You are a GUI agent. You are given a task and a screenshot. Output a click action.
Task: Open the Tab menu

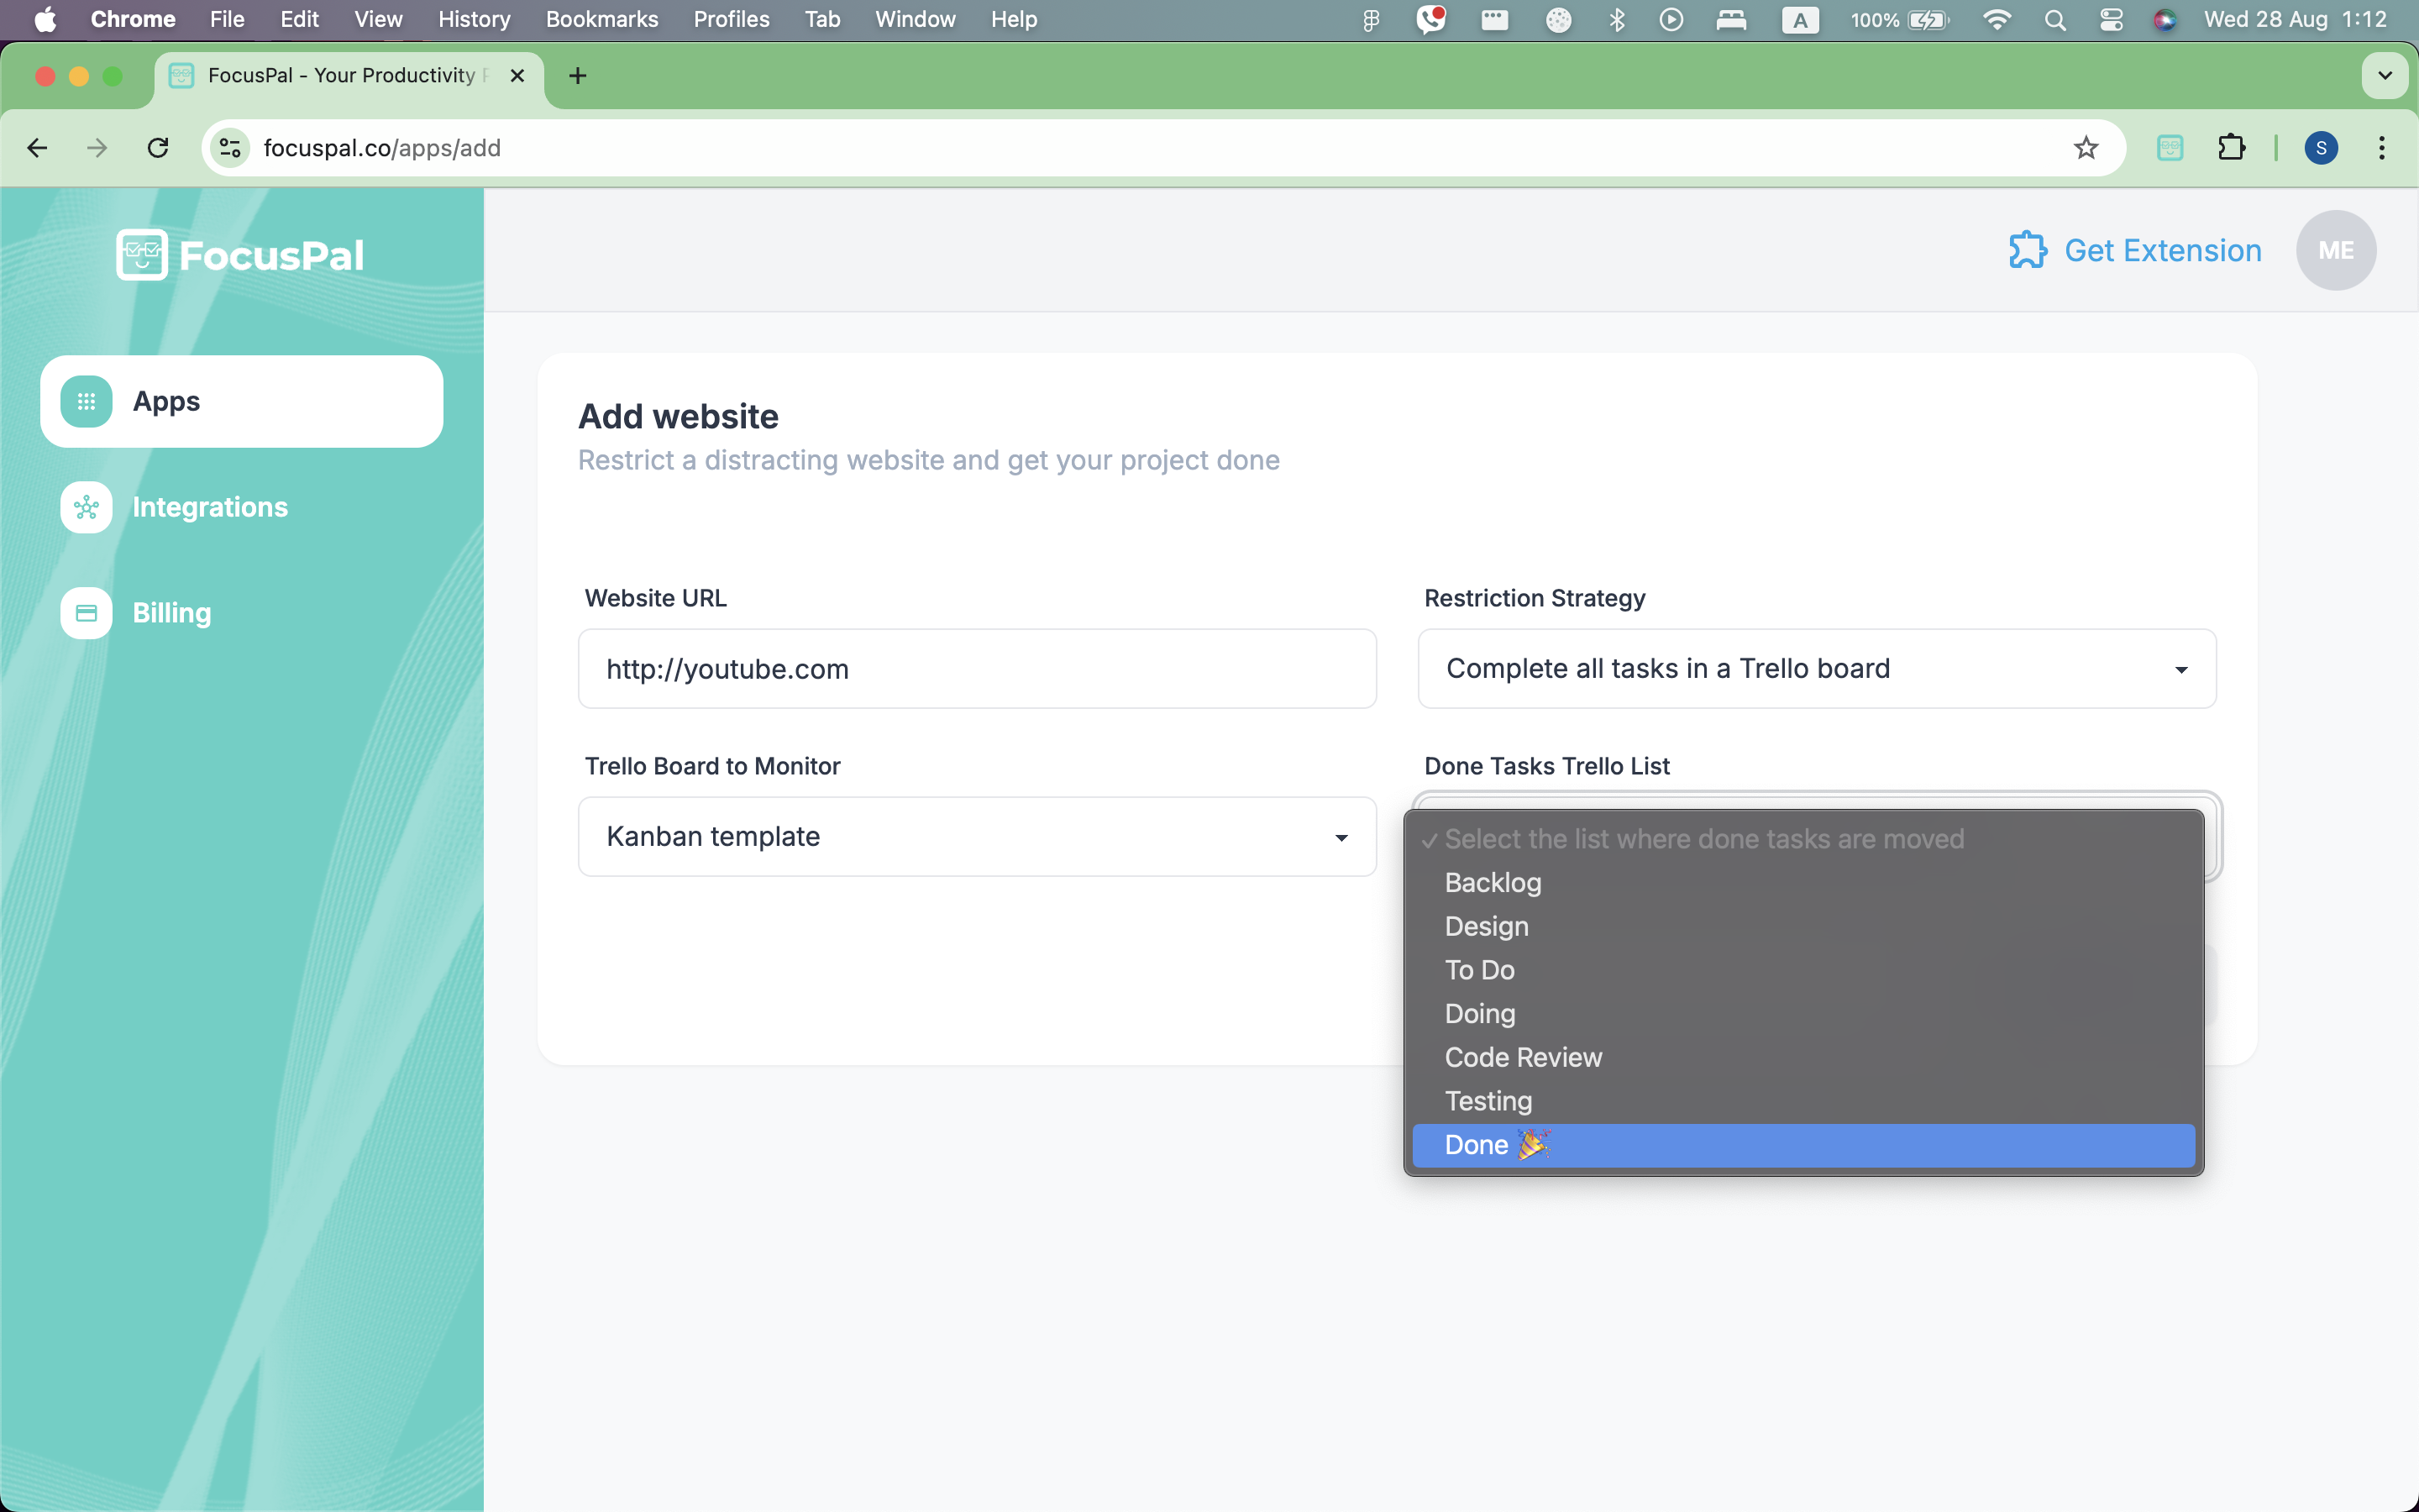821,19
